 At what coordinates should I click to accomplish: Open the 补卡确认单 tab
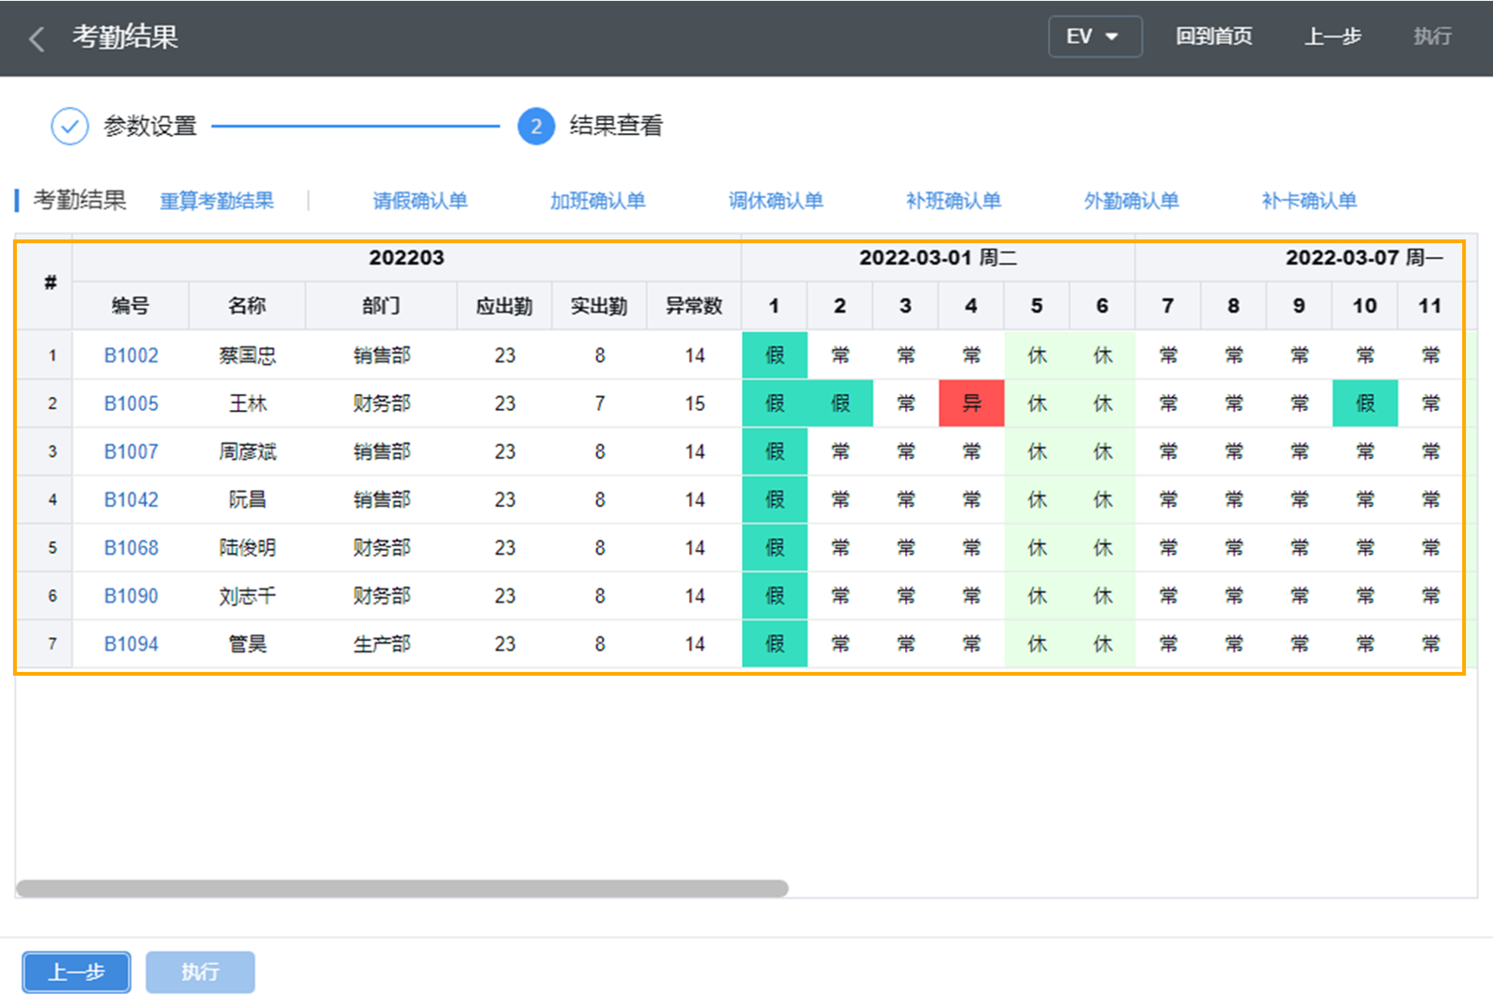click(1309, 201)
